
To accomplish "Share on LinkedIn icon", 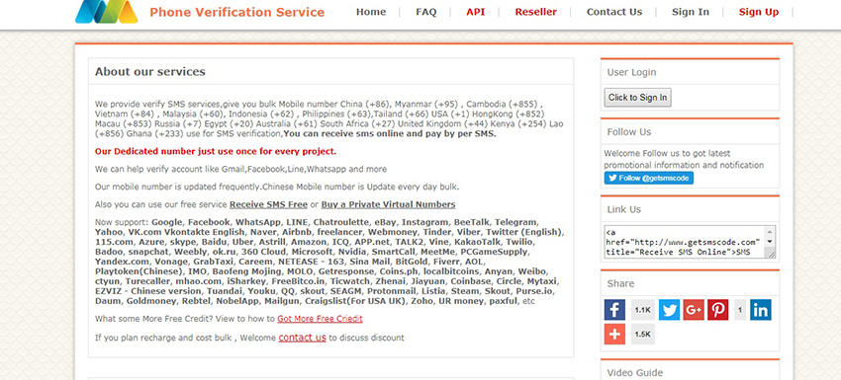I will [761, 310].
